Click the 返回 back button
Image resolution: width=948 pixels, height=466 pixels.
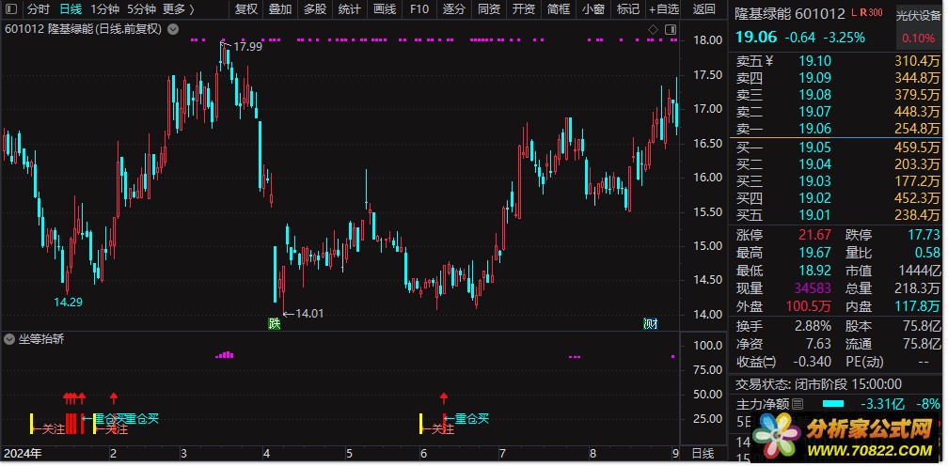click(x=703, y=9)
